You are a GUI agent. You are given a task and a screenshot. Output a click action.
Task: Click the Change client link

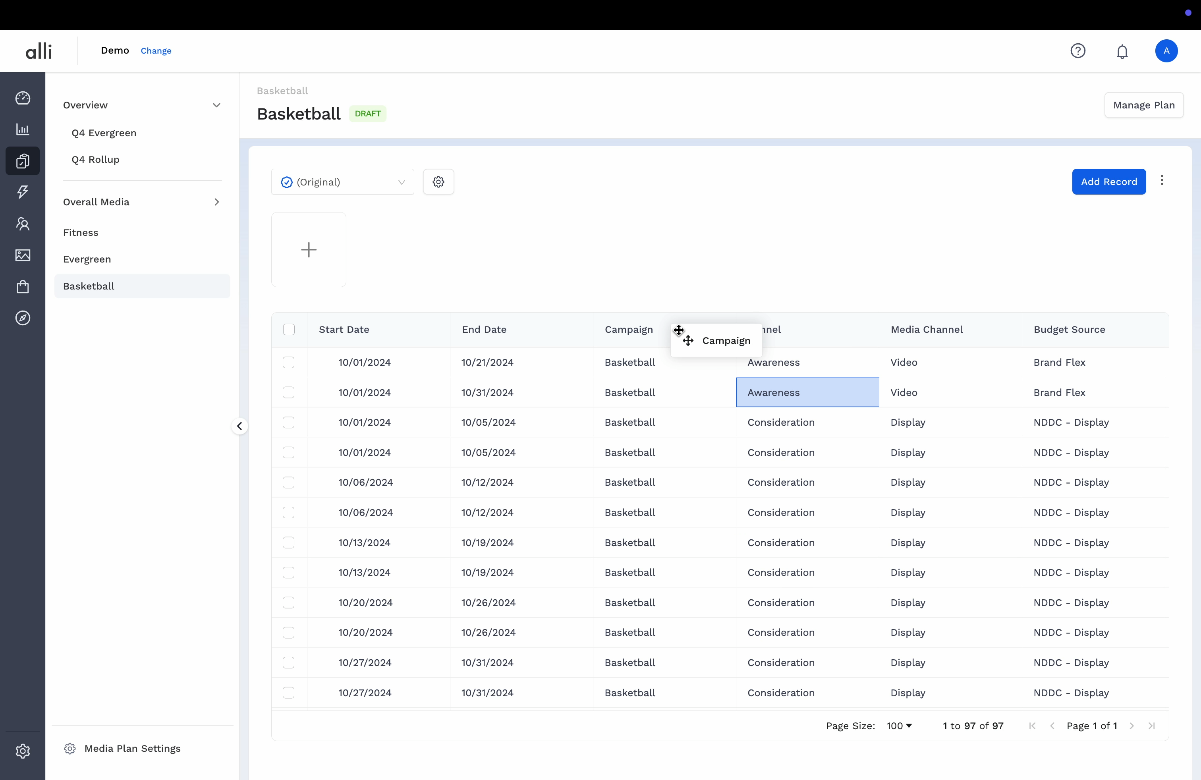(156, 51)
